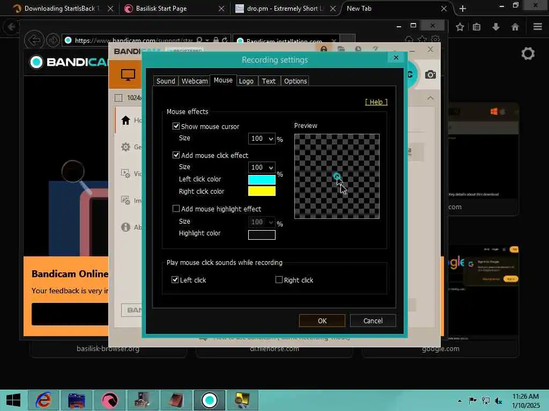Click the mouse effect Preview area

(x=337, y=177)
